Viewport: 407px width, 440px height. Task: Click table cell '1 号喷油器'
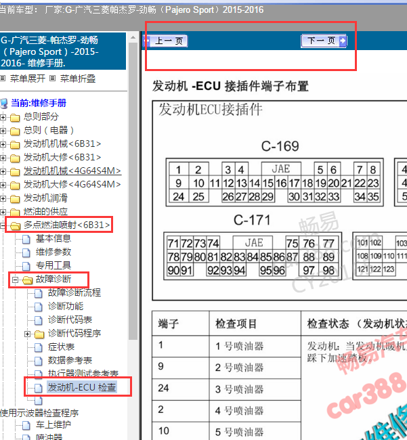coord(255,347)
